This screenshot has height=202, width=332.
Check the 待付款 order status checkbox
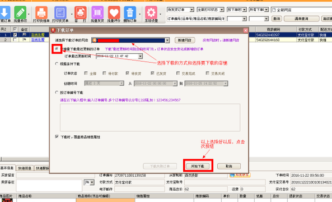(x=104, y=73)
